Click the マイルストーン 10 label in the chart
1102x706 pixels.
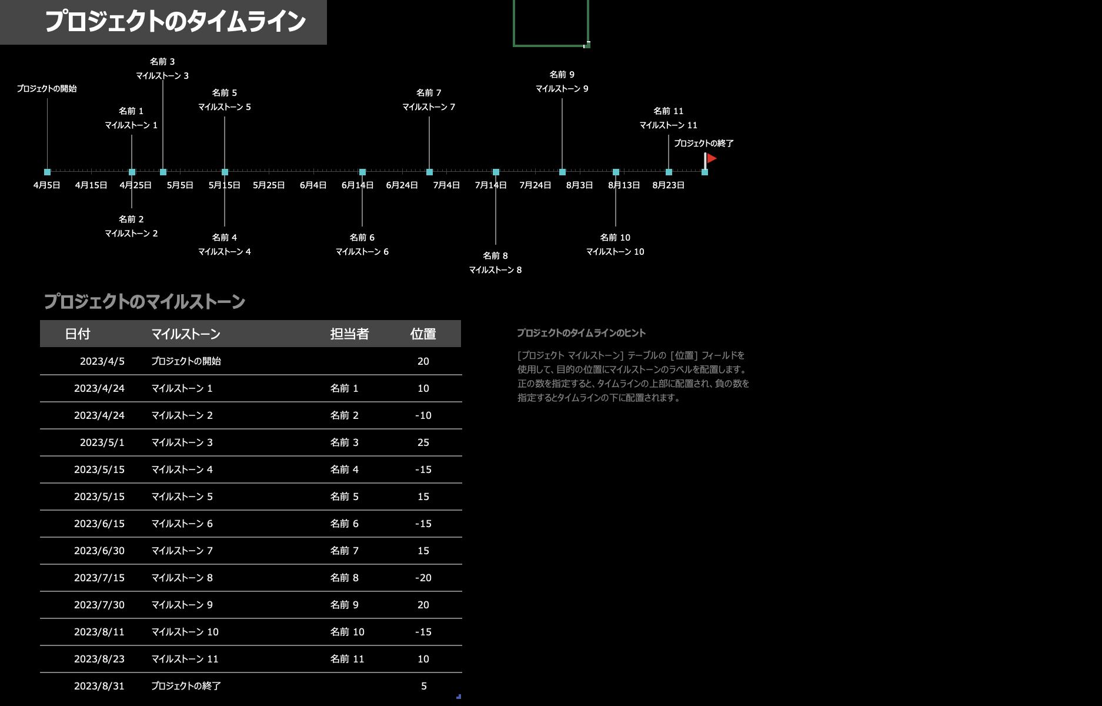[x=615, y=252]
